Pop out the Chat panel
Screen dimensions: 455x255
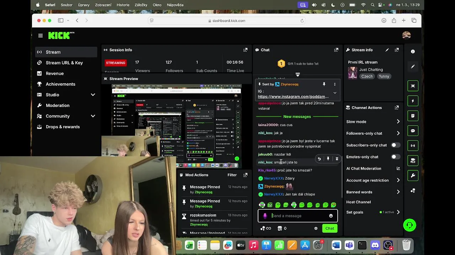pyautogui.click(x=336, y=50)
